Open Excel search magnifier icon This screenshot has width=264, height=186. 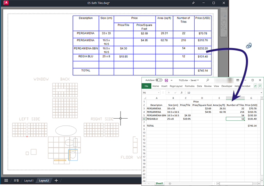tap(208, 80)
